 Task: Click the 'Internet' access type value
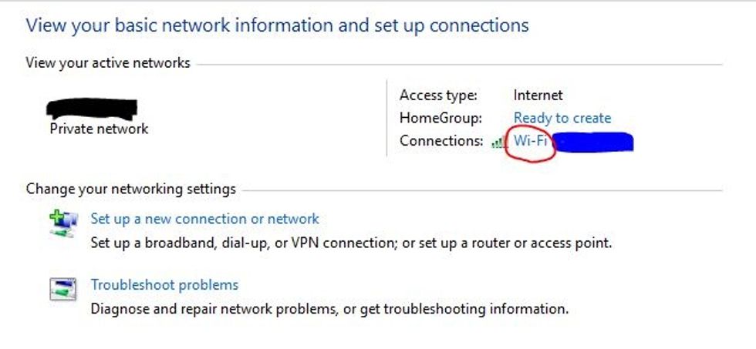coord(538,96)
